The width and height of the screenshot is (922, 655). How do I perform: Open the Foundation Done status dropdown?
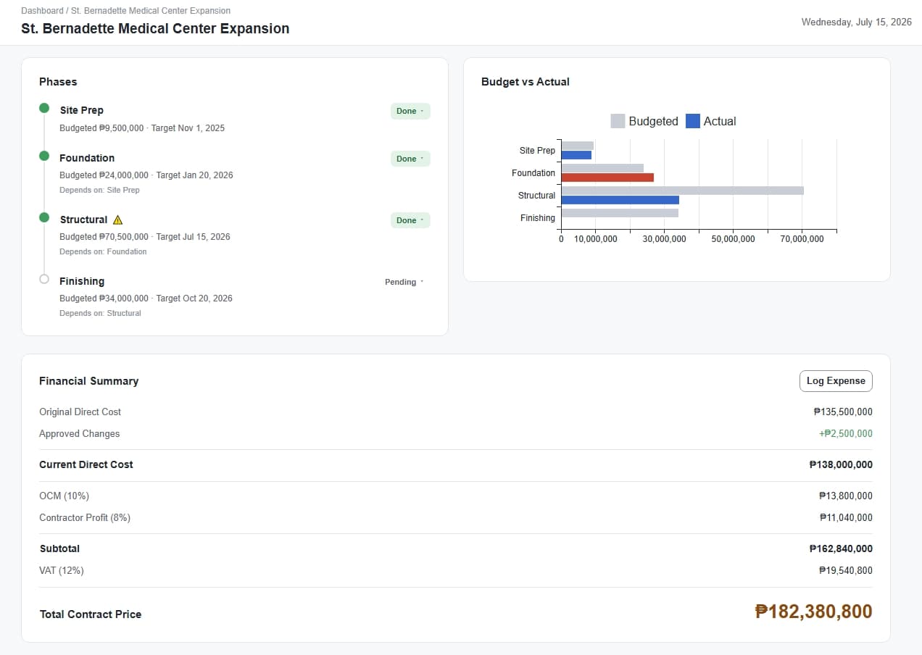(x=410, y=159)
